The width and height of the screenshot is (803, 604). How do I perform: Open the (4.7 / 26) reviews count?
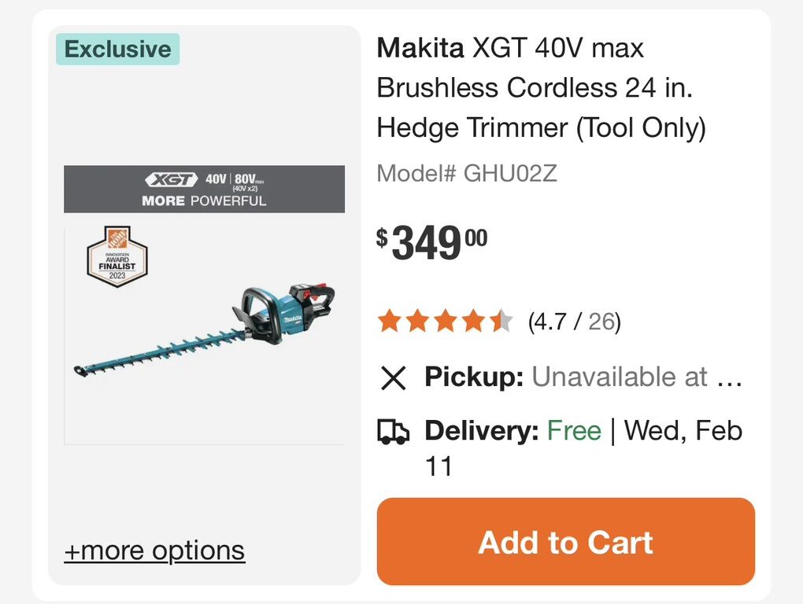tap(574, 322)
